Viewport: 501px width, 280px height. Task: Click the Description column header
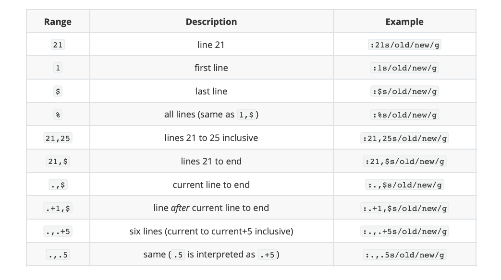tap(211, 22)
